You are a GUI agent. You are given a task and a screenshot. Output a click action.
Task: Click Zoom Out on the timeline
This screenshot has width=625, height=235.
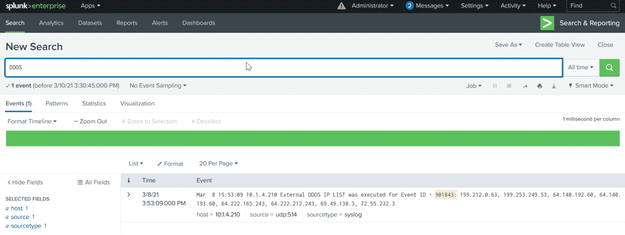click(91, 121)
